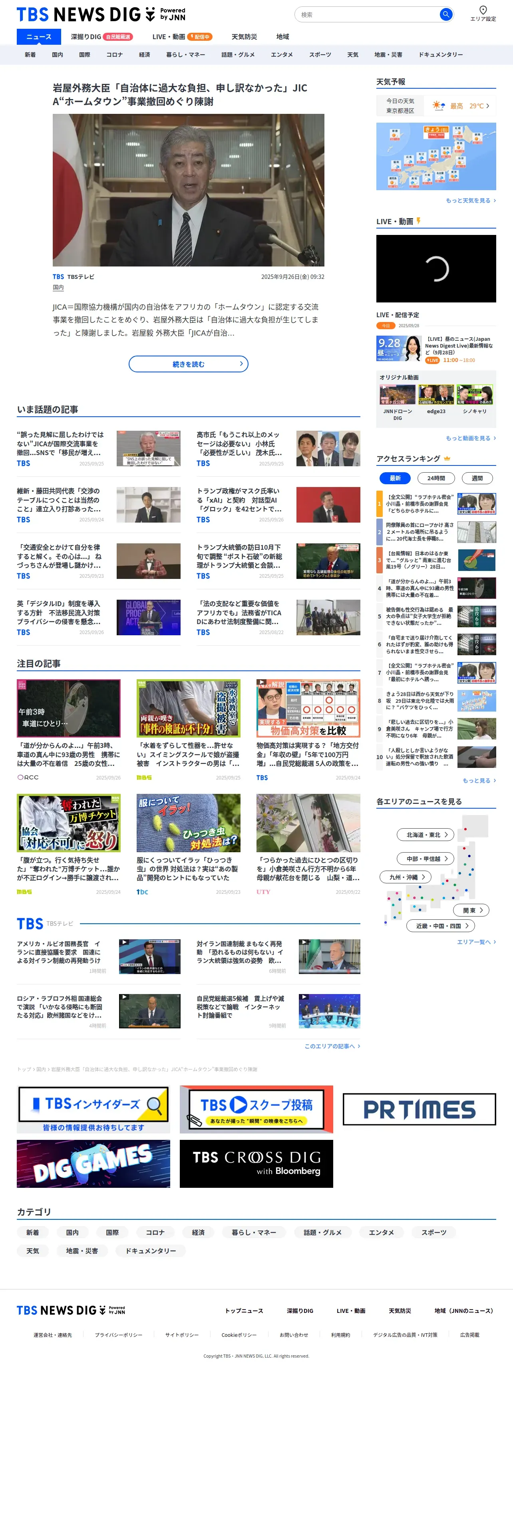Expand 九州・沖縄 area button
Screen dimensions: 513x1539
(x=406, y=877)
